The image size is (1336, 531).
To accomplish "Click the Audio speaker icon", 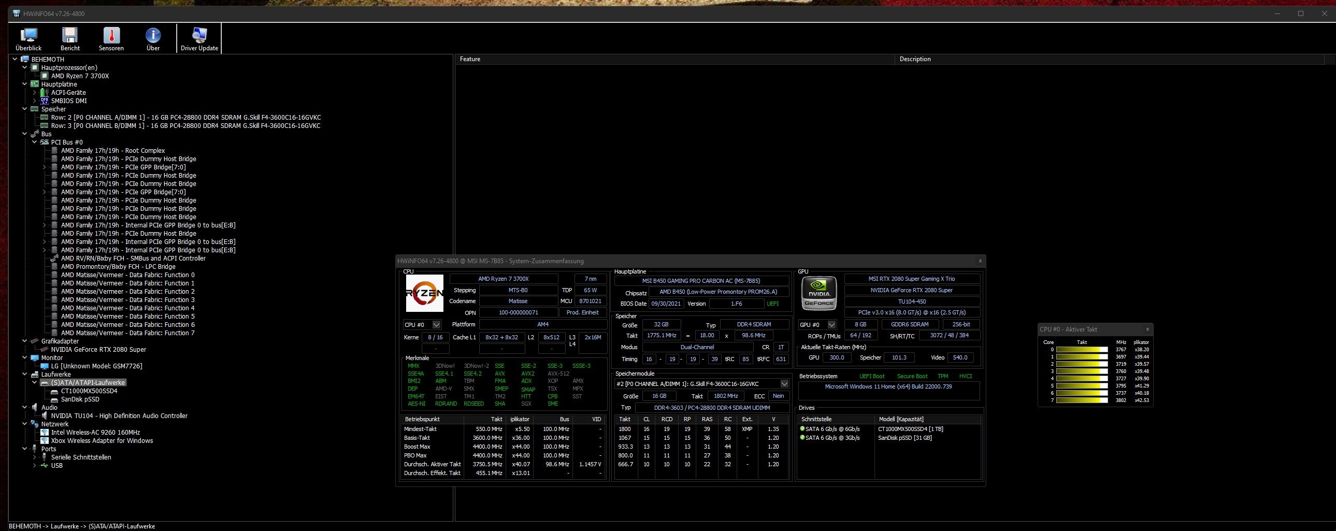I will pos(35,408).
